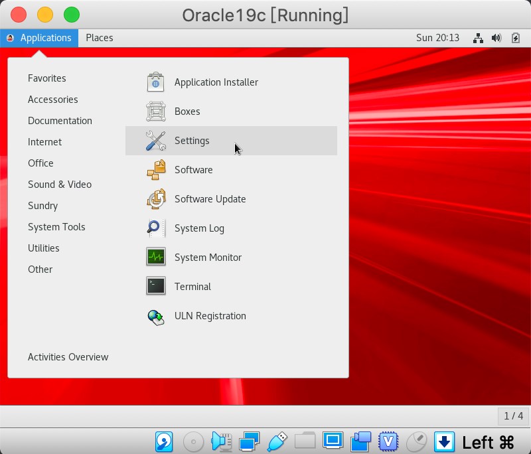This screenshot has width=531, height=454.
Task: Click the VirtualBox USB devices icon
Action: coord(277,441)
